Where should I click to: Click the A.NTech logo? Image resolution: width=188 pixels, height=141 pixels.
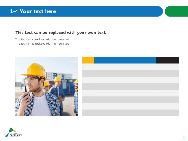click(13, 132)
